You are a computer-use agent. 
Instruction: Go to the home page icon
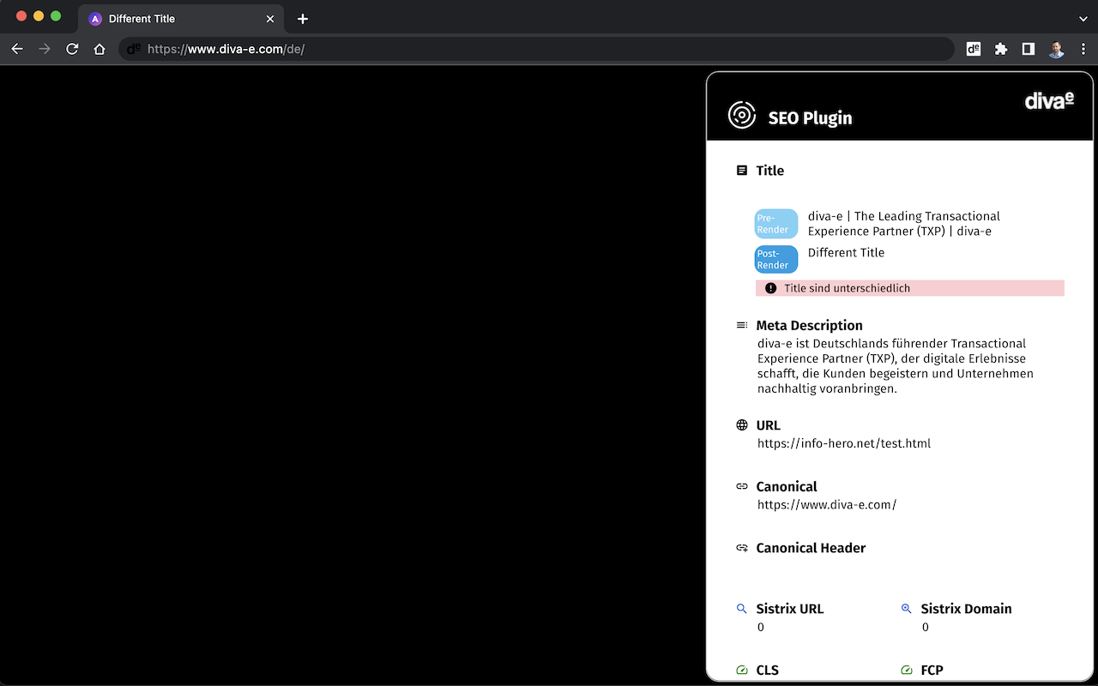point(100,49)
